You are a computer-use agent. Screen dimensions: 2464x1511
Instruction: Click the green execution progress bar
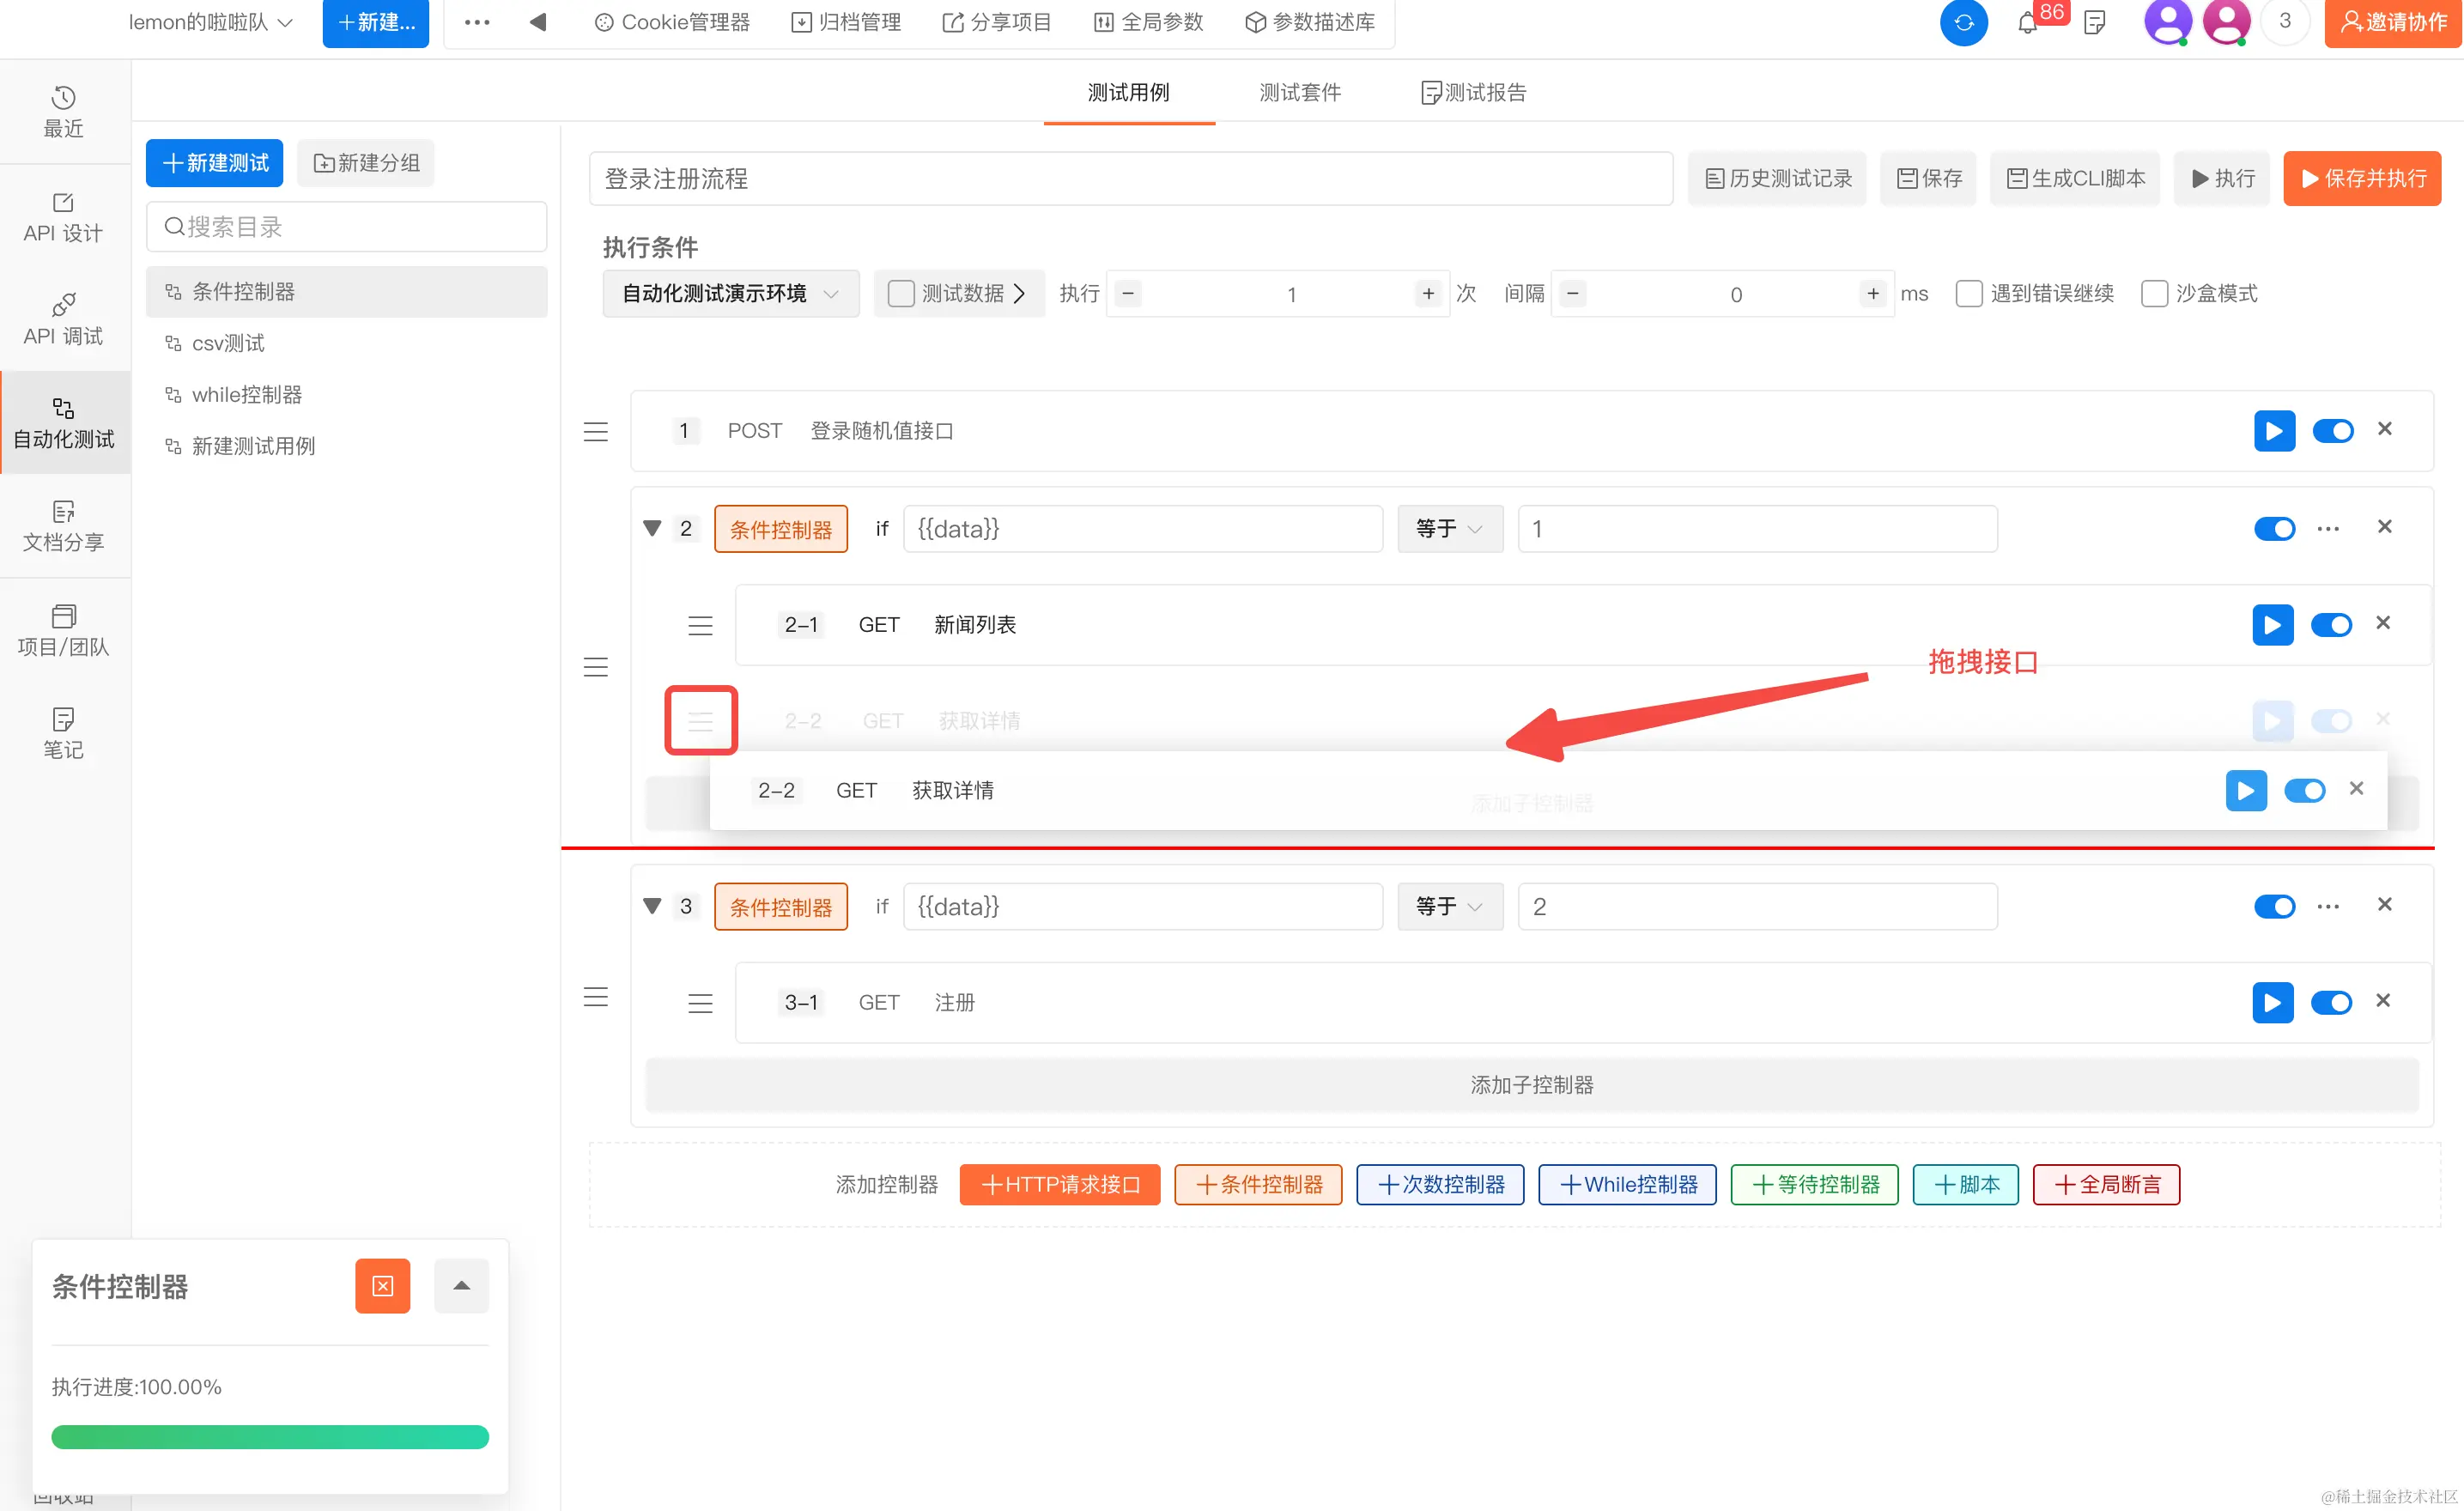pyautogui.click(x=270, y=1437)
